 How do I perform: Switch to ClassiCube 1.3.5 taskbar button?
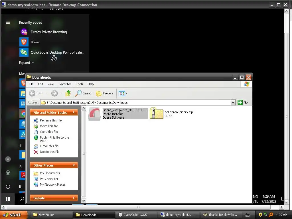[x=136, y=215]
